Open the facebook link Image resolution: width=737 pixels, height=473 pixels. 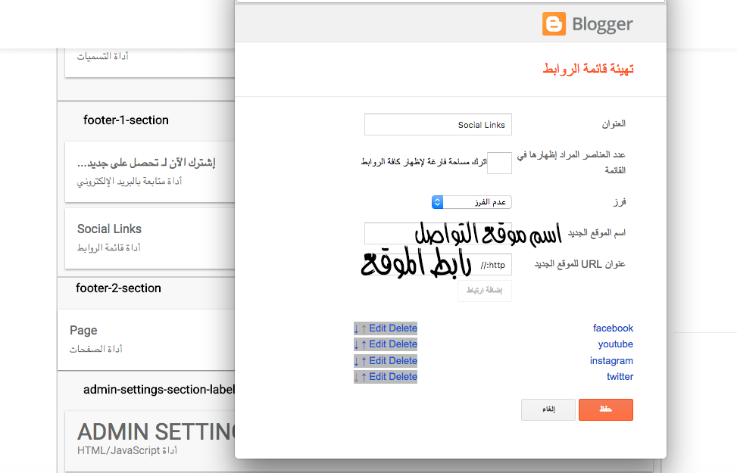[x=613, y=328]
